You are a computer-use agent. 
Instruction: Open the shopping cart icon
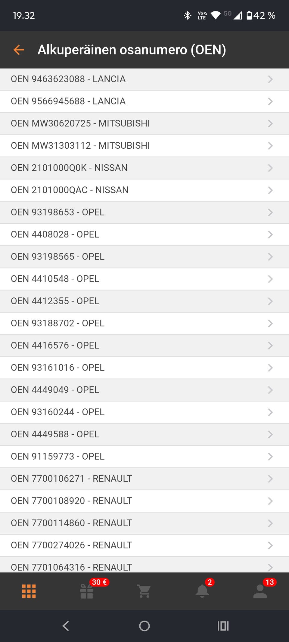pyautogui.click(x=144, y=591)
